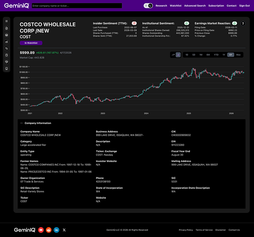254x237 pixels.
Task: Select the YTD chart range
Action: pyautogui.click(x=216, y=55)
